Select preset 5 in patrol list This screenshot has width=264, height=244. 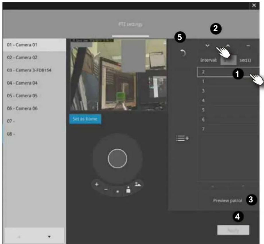(x=228, y=110)
